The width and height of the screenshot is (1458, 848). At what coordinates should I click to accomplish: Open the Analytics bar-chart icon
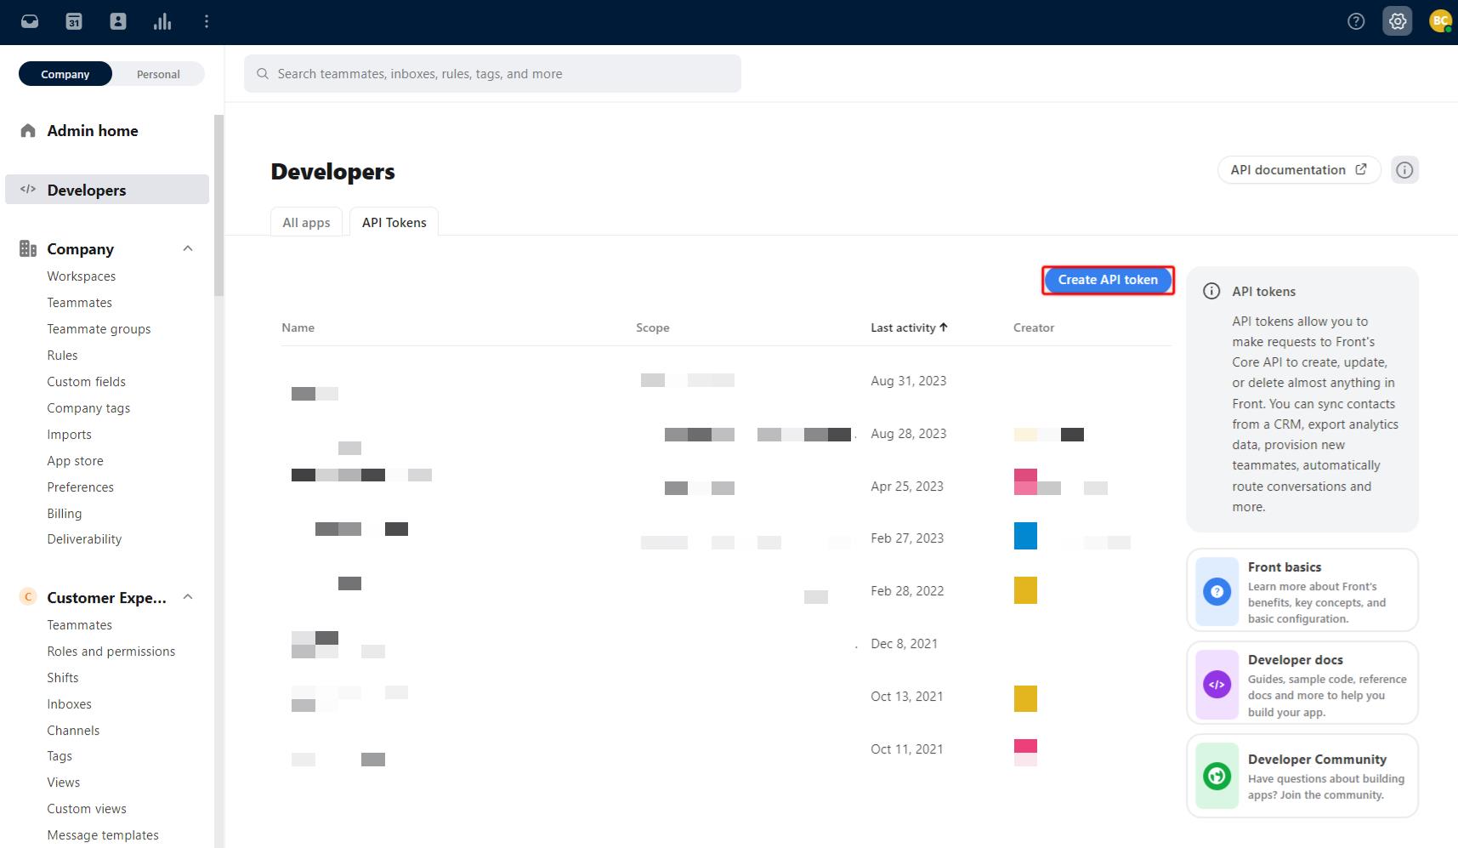click(x=162, y=20)
